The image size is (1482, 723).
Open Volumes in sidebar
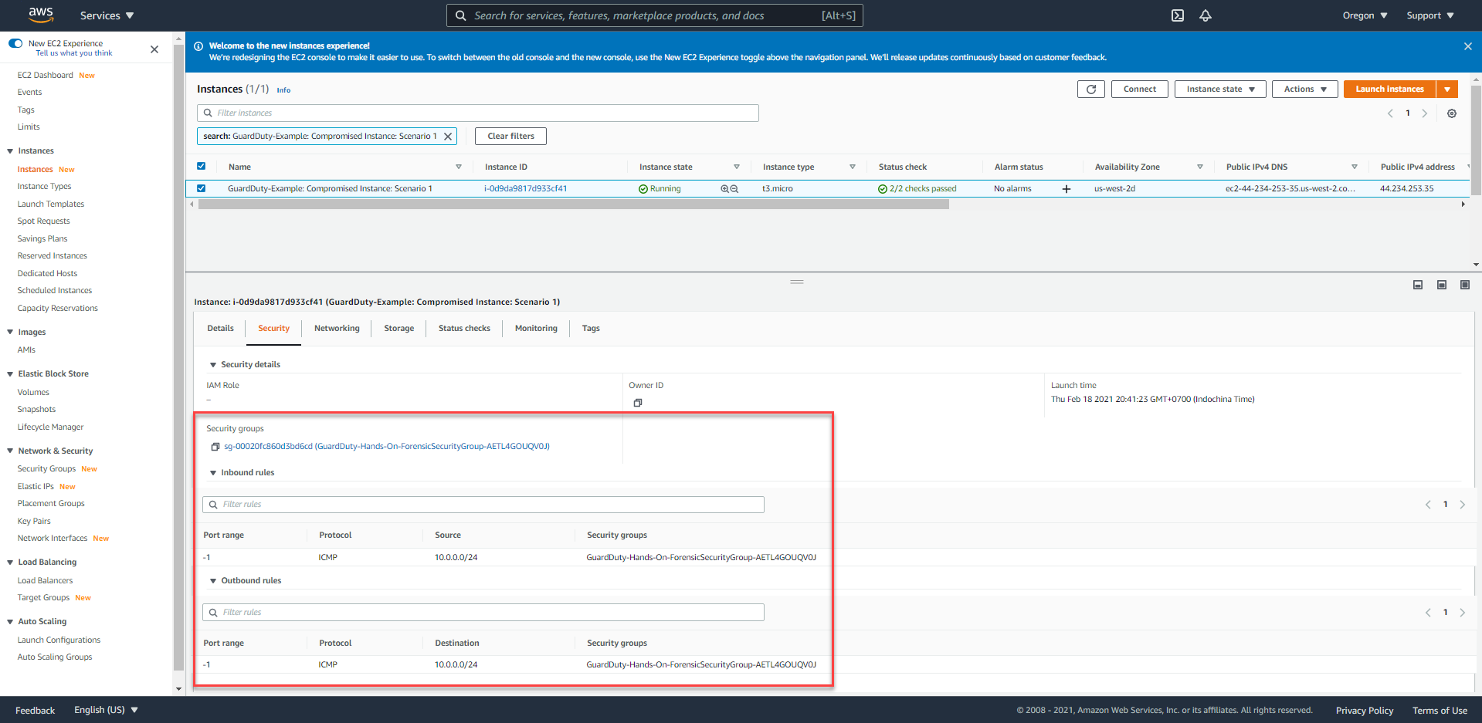[x=33, y=393]
